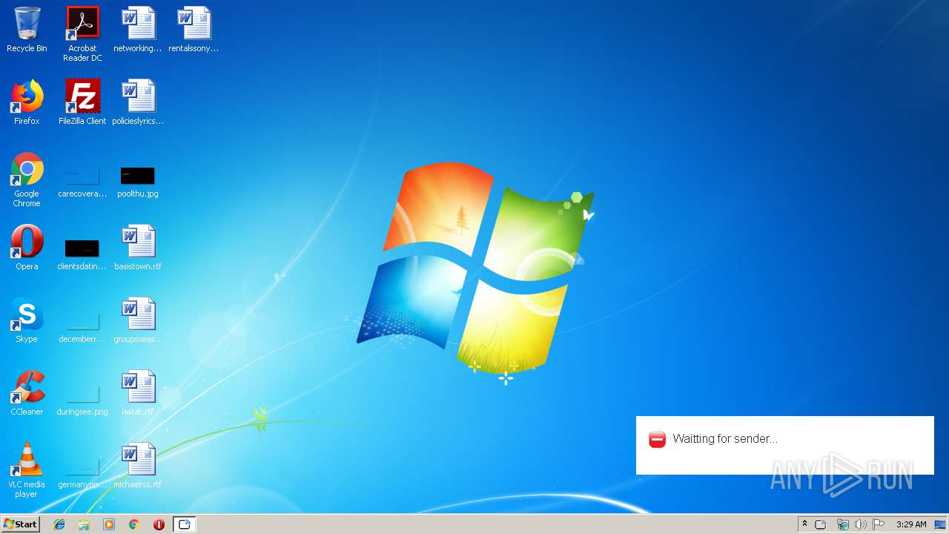Viewport: 949px width, 534px height.
Task: Open the volume speaker tray icon
Action: point(860,524)
